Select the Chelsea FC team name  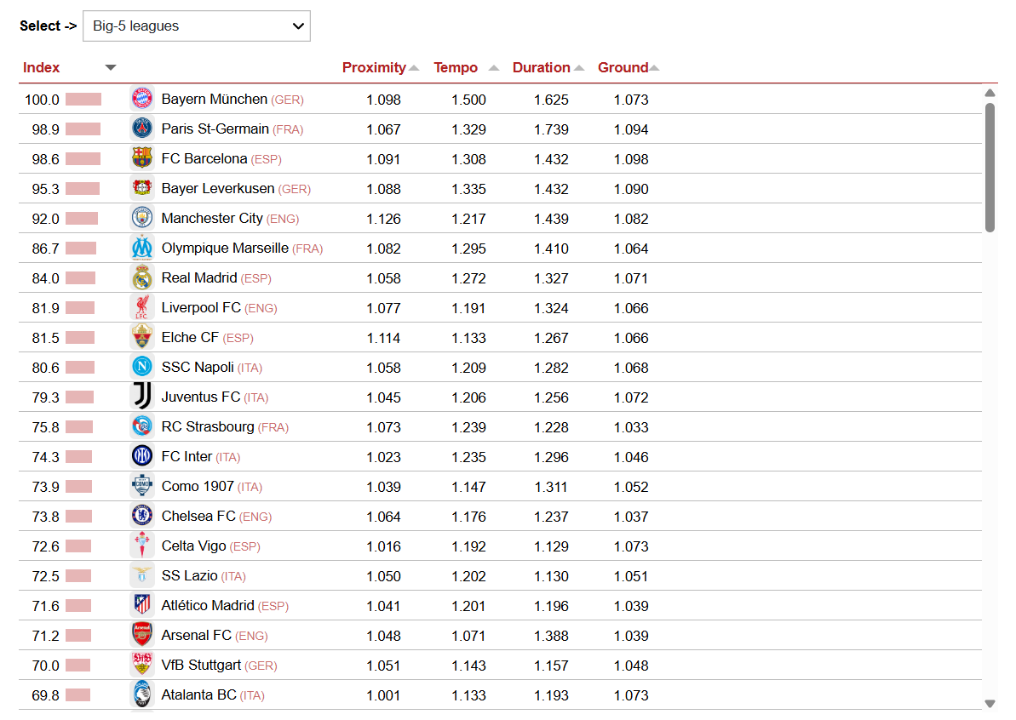198,516
